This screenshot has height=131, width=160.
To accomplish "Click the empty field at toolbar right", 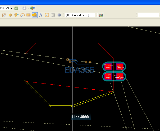I will coord(149,15).
